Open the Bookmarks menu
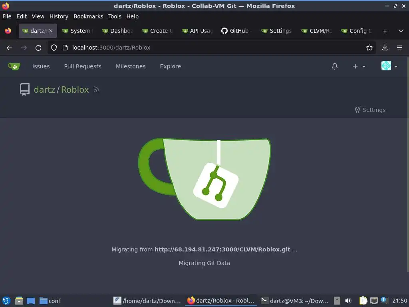 pos(88,16)
